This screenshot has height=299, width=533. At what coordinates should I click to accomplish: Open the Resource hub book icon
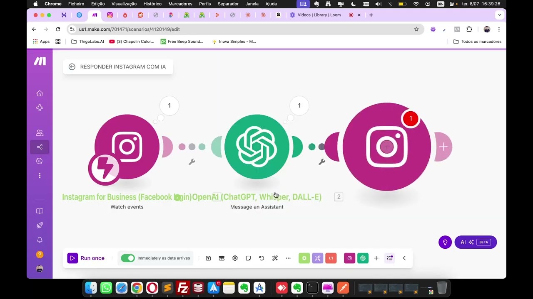[x=40, y=211]
